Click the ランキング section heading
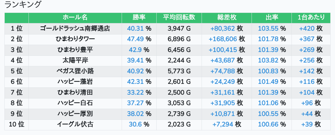This screenshot has width=335, height=135. pyautogui.click(x=23, y=5)
